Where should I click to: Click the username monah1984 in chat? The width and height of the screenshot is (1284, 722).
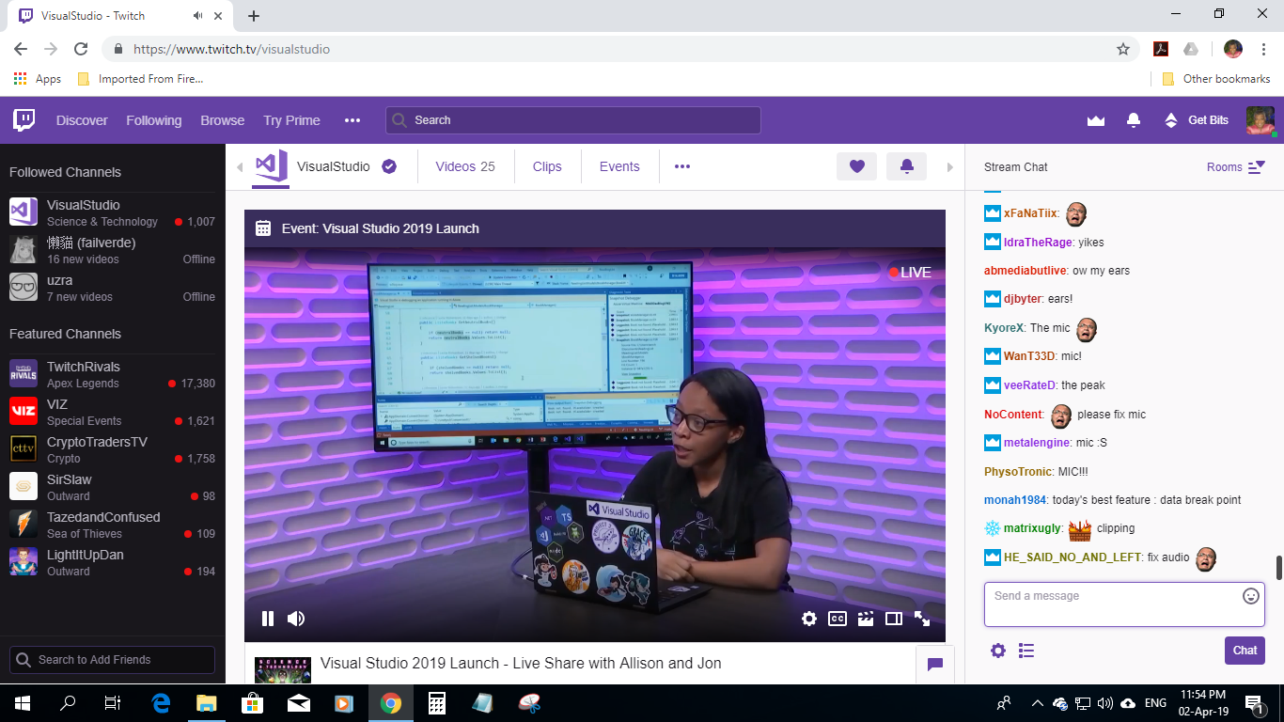click(x=1015, y=500)
